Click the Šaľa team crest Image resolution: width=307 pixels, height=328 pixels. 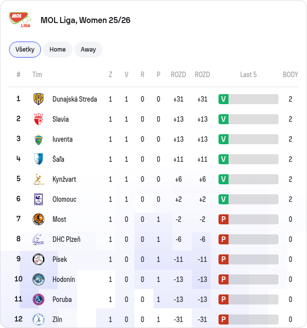[x=38, y=159]
